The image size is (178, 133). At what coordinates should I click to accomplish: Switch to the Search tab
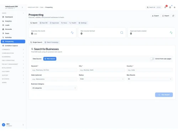tap(34, 23)
